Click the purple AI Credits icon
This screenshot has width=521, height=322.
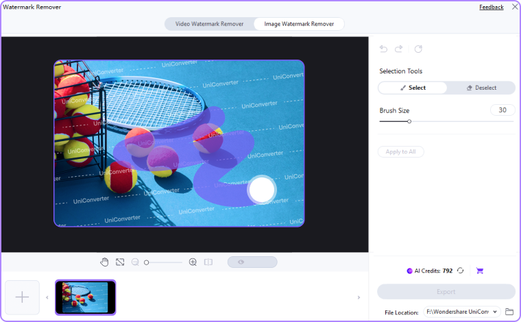409,271
